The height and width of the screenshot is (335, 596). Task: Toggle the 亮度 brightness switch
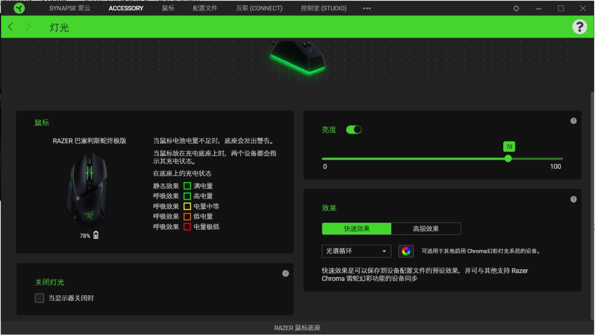[354, 130]
